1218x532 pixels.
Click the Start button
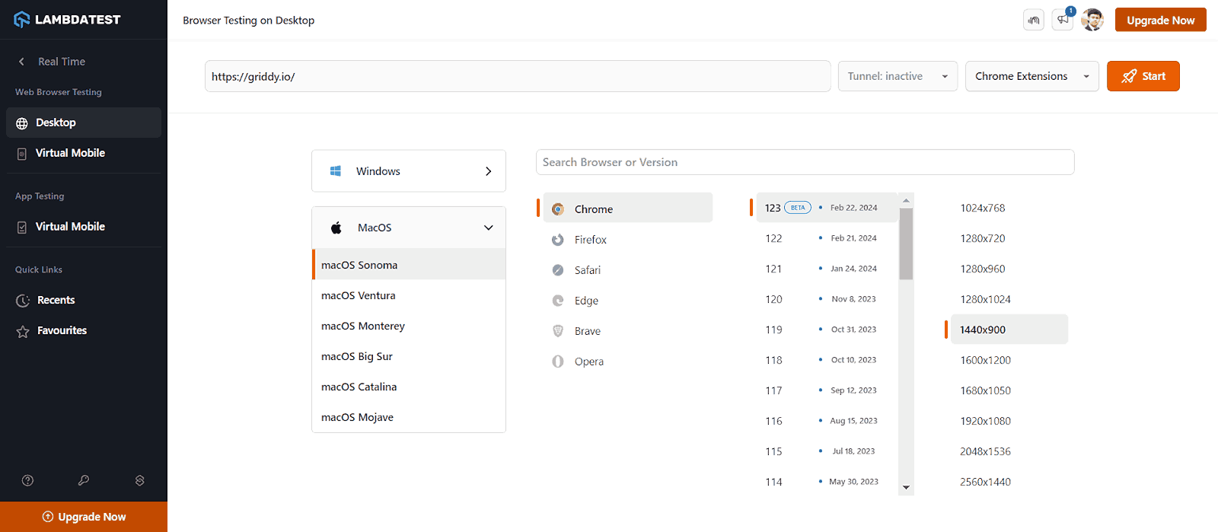(x=1143, y=76)
